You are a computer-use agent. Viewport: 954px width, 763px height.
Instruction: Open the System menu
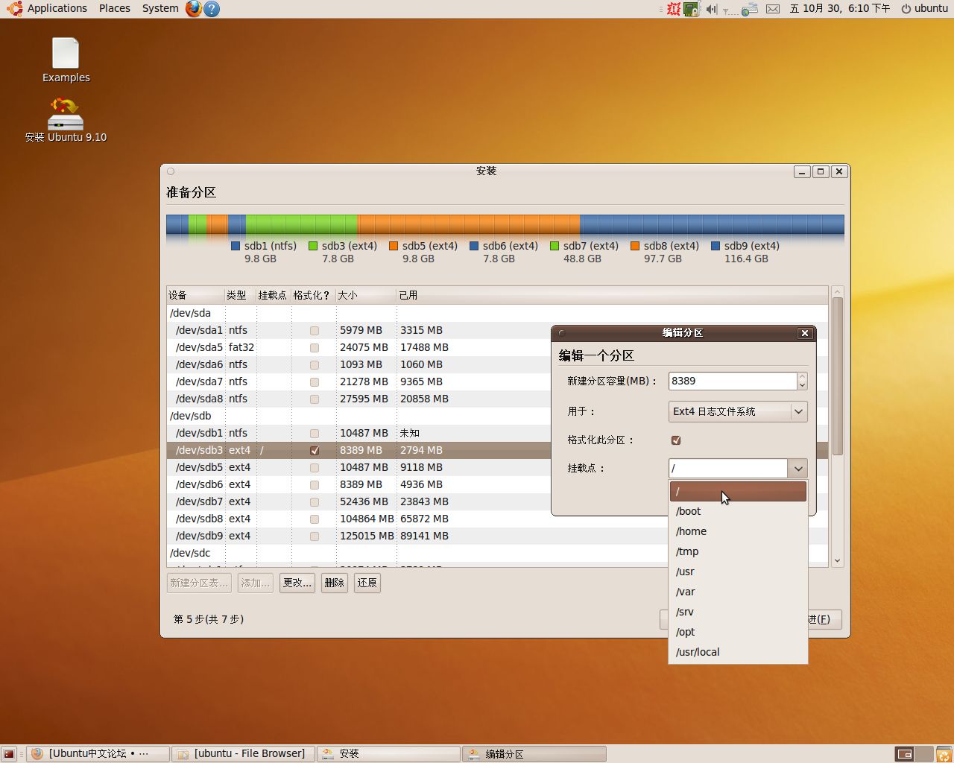[160, 9]
